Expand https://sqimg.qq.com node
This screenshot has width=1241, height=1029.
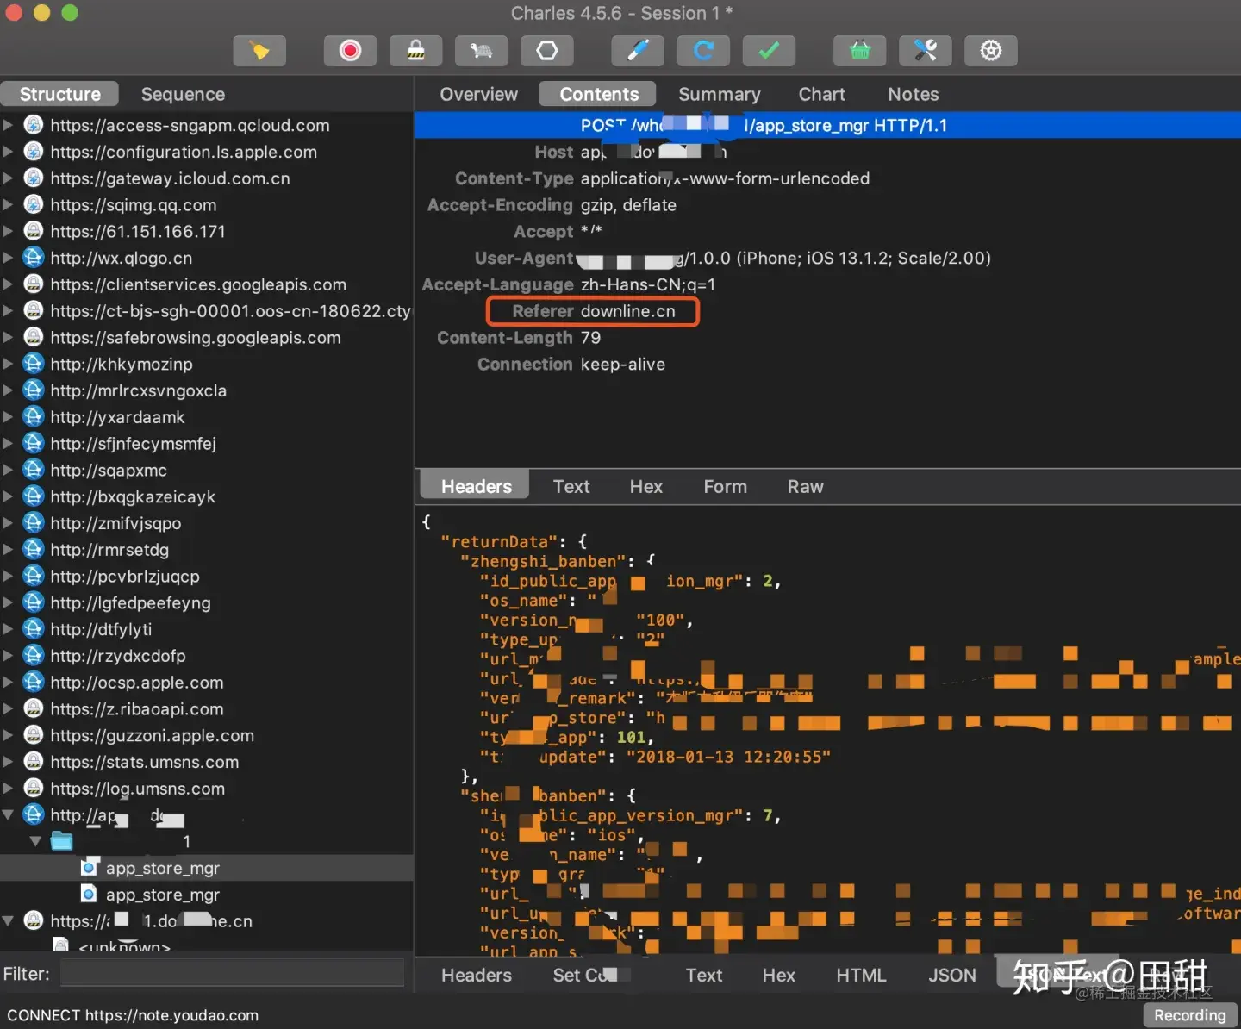coord(8,204)
